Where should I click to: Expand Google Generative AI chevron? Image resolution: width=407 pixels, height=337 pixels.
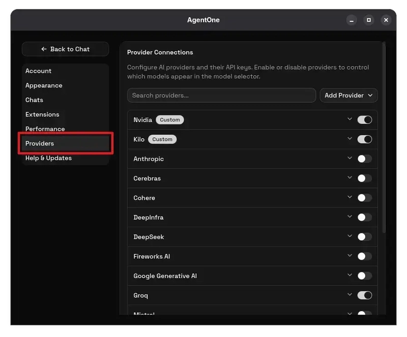[350, 275]
